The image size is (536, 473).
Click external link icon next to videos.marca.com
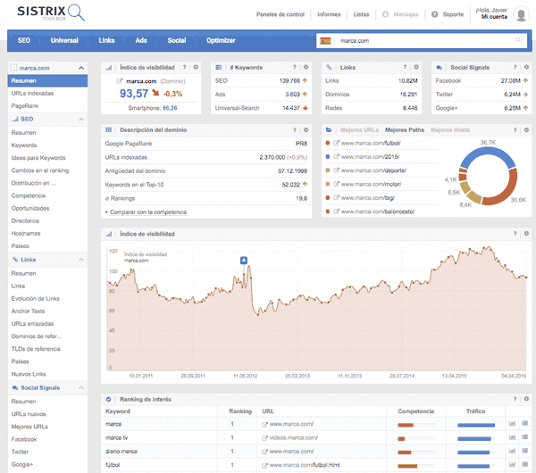pyautogui.click(x=264, y=438)
